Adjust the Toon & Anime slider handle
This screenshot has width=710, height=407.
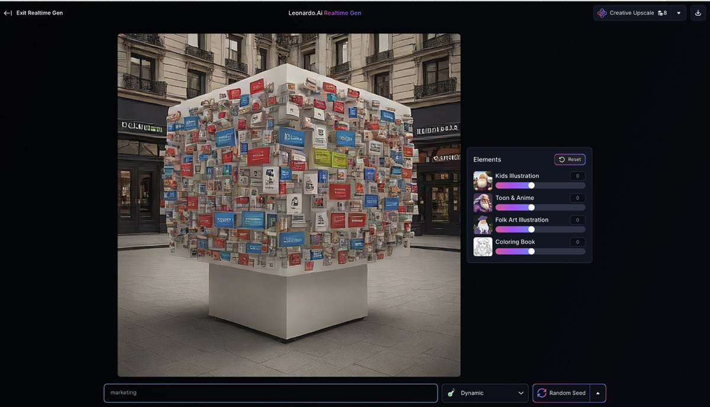(x=531, y=207)
